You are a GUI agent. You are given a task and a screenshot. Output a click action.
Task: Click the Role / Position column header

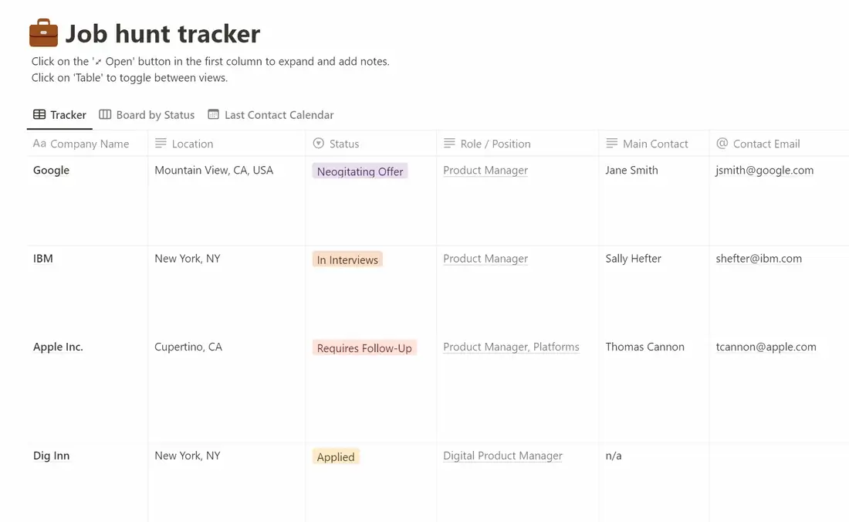click(518, 144)
